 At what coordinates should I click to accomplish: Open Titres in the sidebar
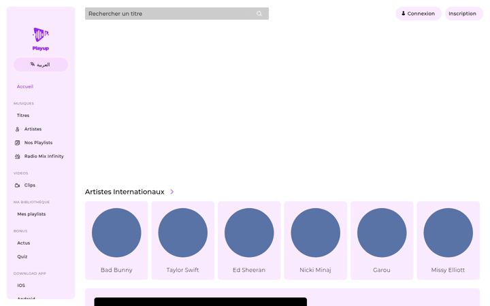23,115
